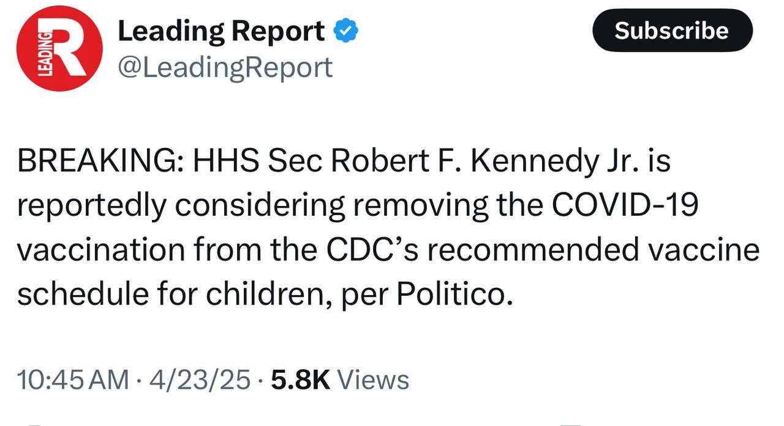The width and height of the screenshot is (784, 426).
Task: Click the 10:45 AM timestamp
Action: pyautogui.click(x=73, y=380)
